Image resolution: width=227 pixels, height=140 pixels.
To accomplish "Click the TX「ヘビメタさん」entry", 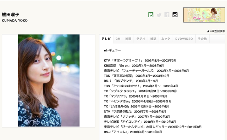I will (x=138, y=101).
